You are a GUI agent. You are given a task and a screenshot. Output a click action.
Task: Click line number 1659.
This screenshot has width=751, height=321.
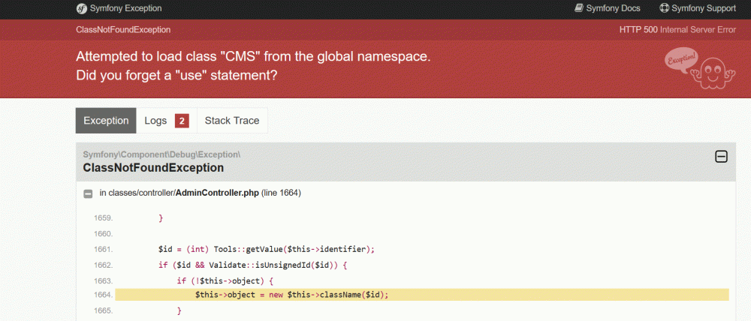[103, 218]
